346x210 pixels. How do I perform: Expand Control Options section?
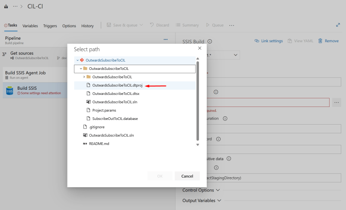pyautogui.click(x=201, y=190)
